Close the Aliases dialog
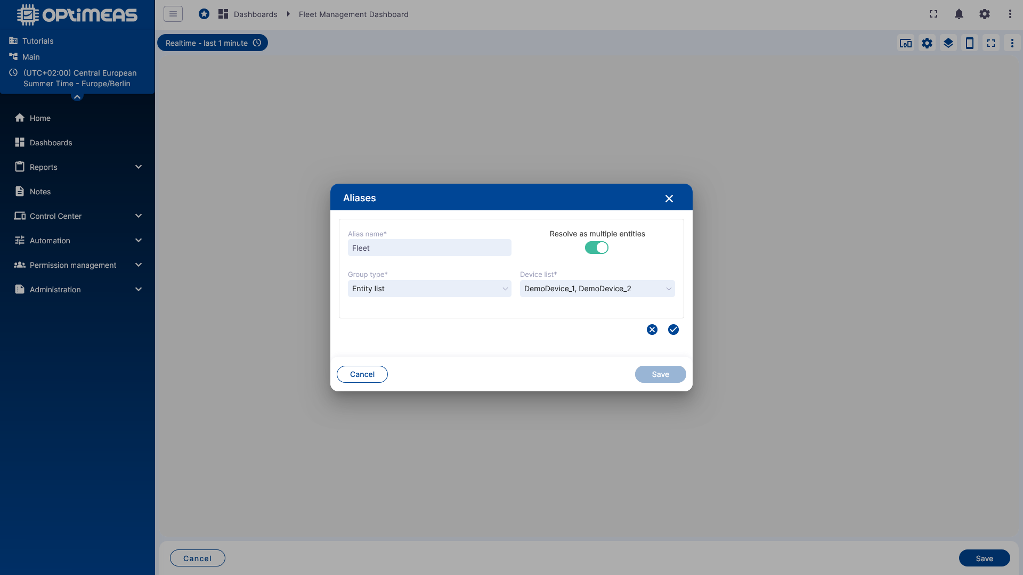 click(669, 199)
